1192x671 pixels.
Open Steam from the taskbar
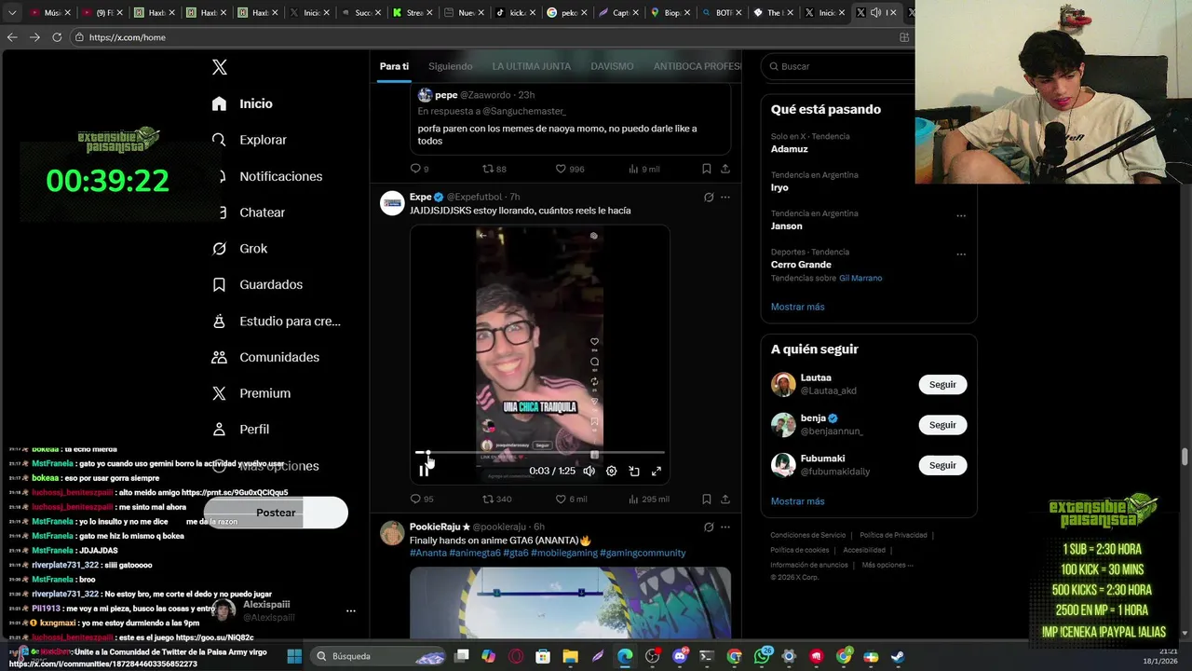[x=897, y=656]
